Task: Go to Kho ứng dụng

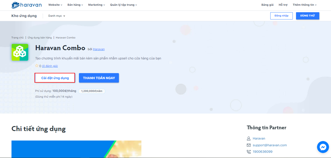Action: [24, 16]
